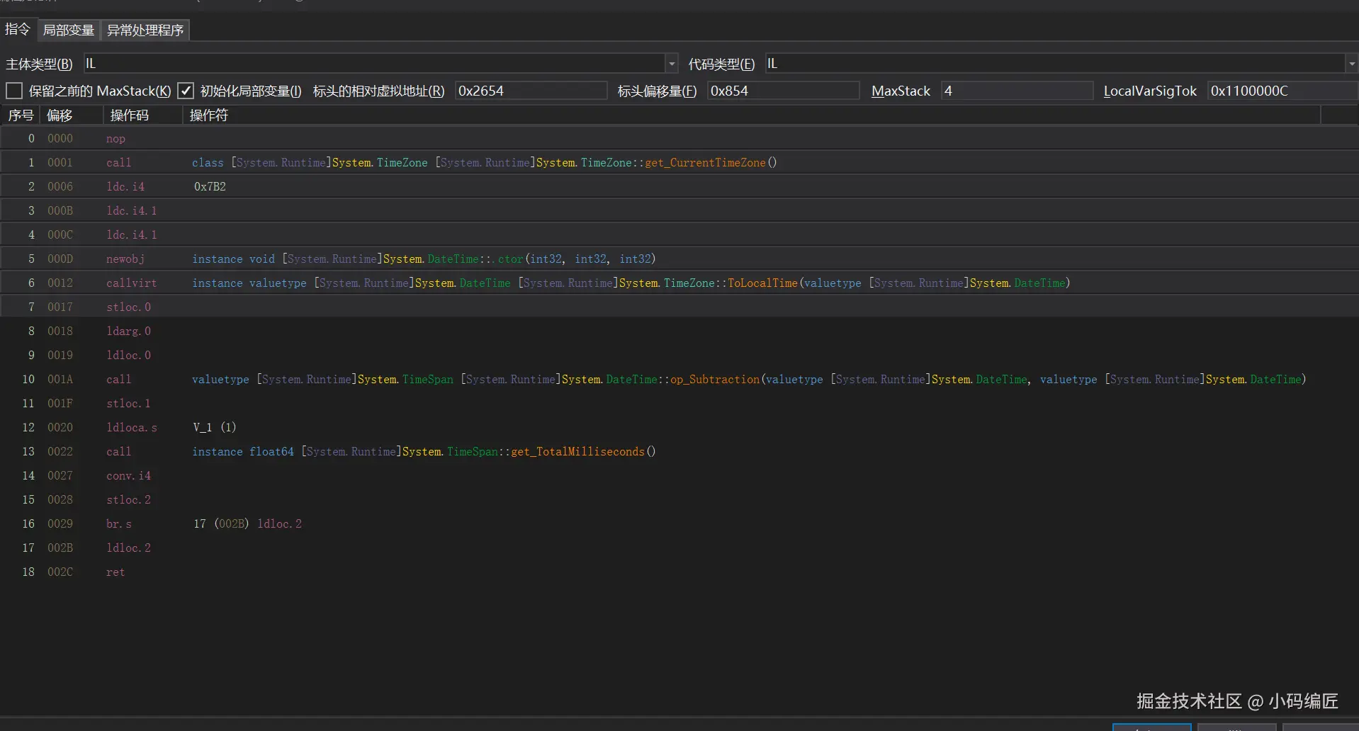Click the 操作码 column header
1359x731 pixels.
tap(130, 115)
